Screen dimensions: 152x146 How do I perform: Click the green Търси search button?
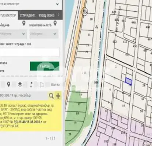(45, 66)
